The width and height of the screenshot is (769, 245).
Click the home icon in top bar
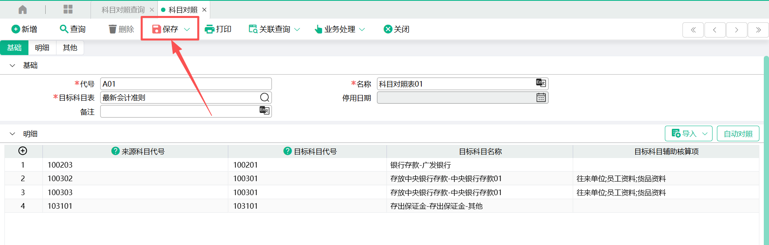pos(23,10)
